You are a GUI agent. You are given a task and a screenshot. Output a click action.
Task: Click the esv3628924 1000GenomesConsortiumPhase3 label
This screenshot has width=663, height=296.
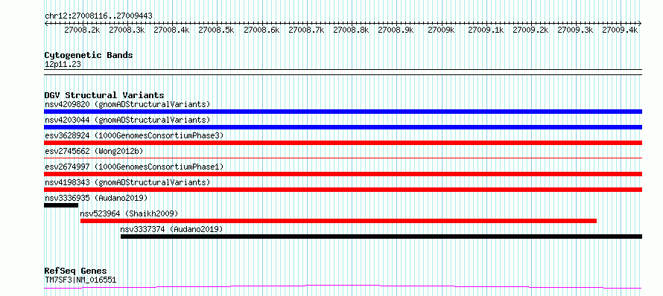tap(134, 135)
